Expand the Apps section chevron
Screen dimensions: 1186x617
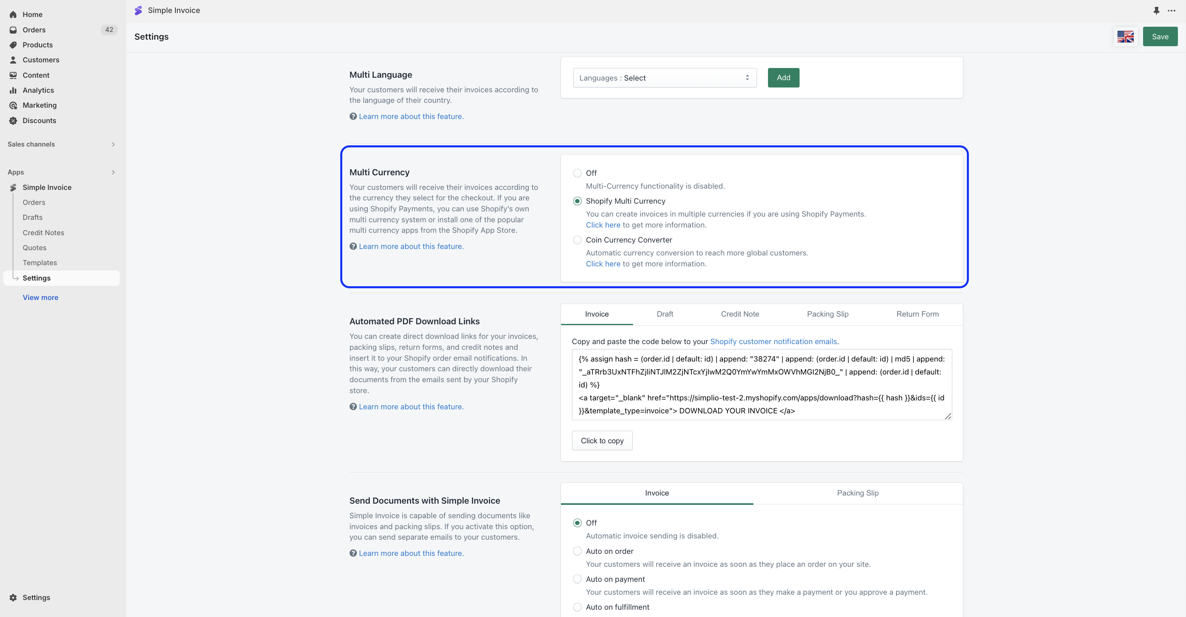(113, 172)
